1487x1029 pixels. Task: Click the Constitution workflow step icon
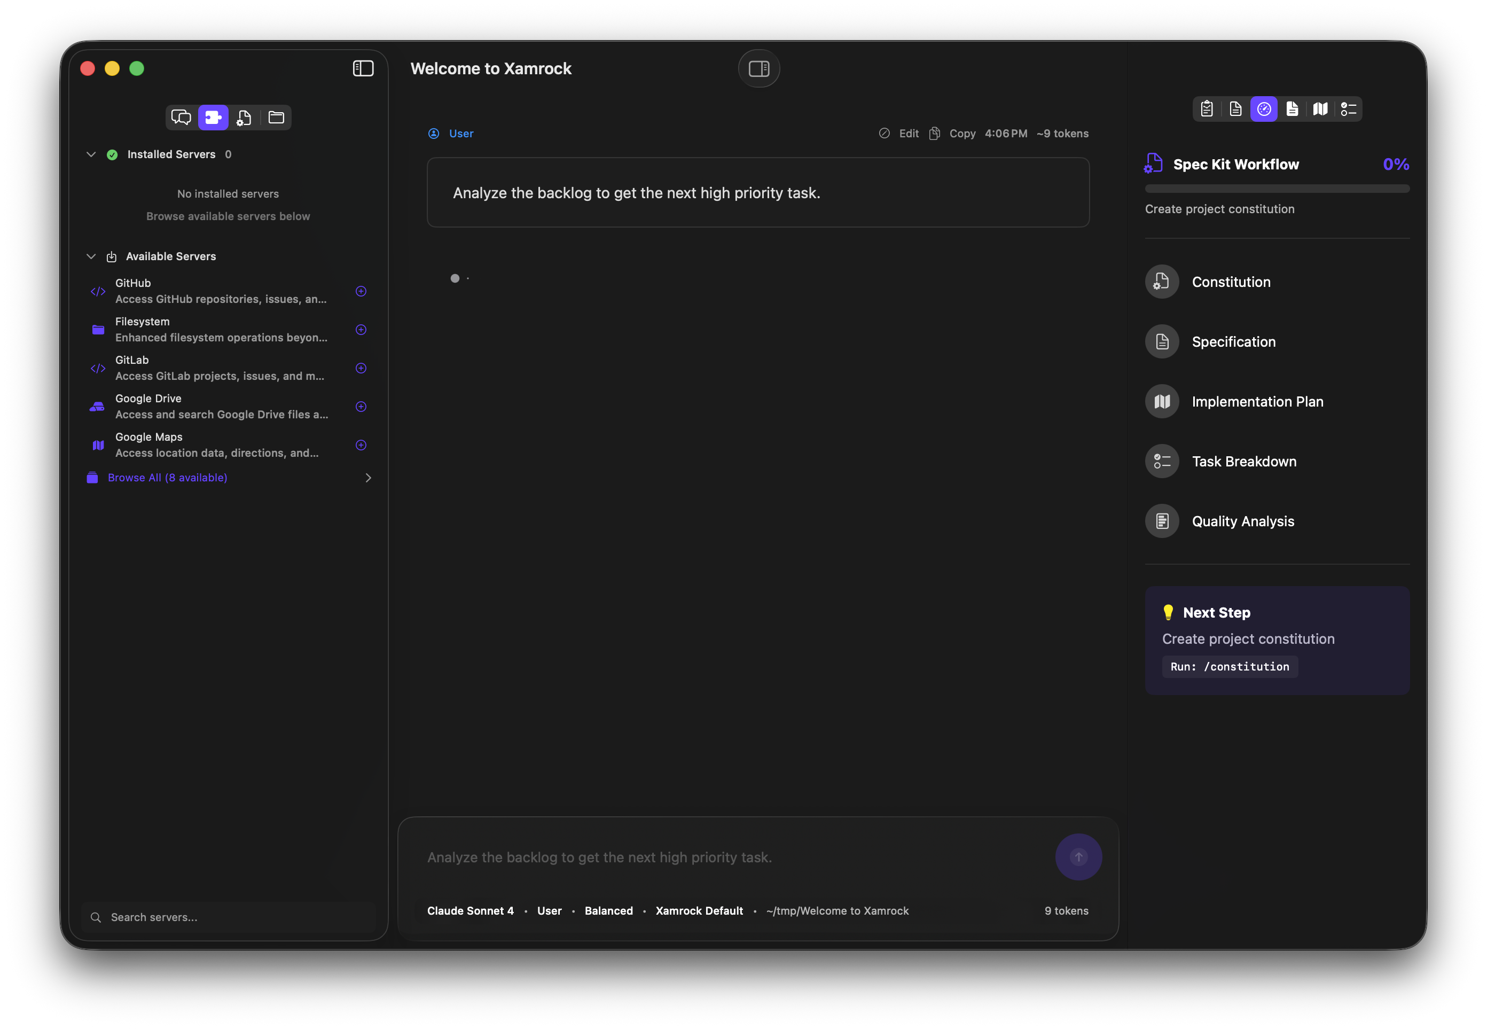click(x=1162, y=282)
